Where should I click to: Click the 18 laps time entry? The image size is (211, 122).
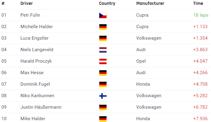(x=201, y=15)
